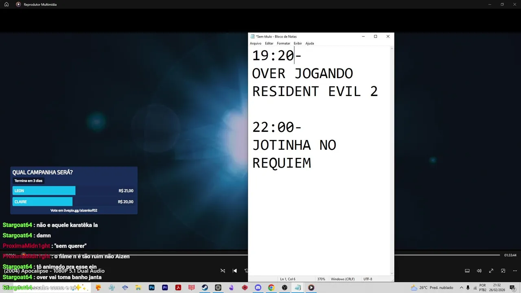Click on the '22:00-' line in Notepad
521x293 pixels.
pos(277,127)
